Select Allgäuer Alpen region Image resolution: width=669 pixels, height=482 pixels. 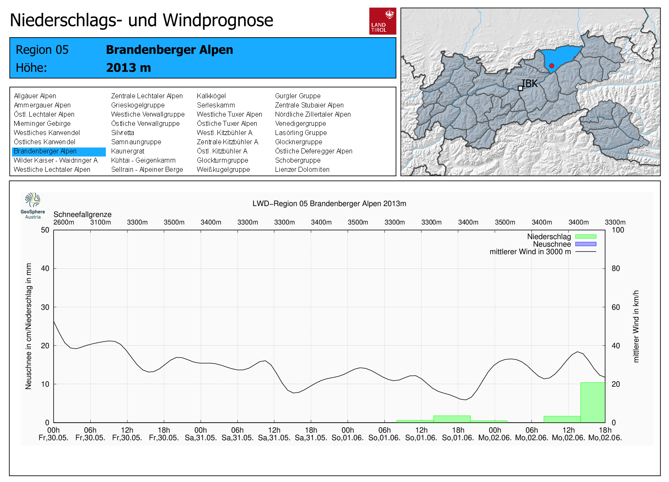[35, 96]
